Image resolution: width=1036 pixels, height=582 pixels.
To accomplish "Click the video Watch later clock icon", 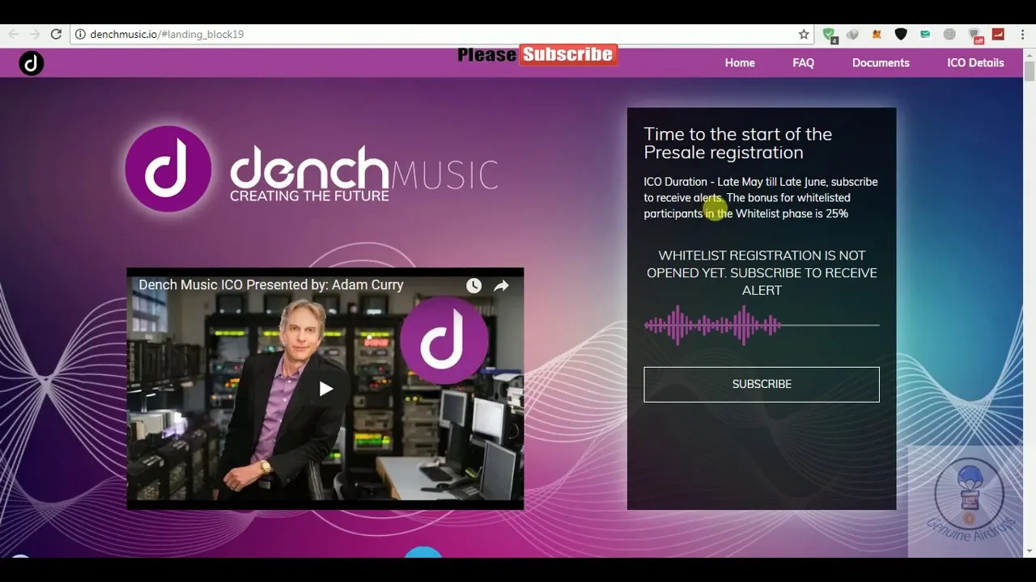I will pyautogui.click(x=473, y=285).
